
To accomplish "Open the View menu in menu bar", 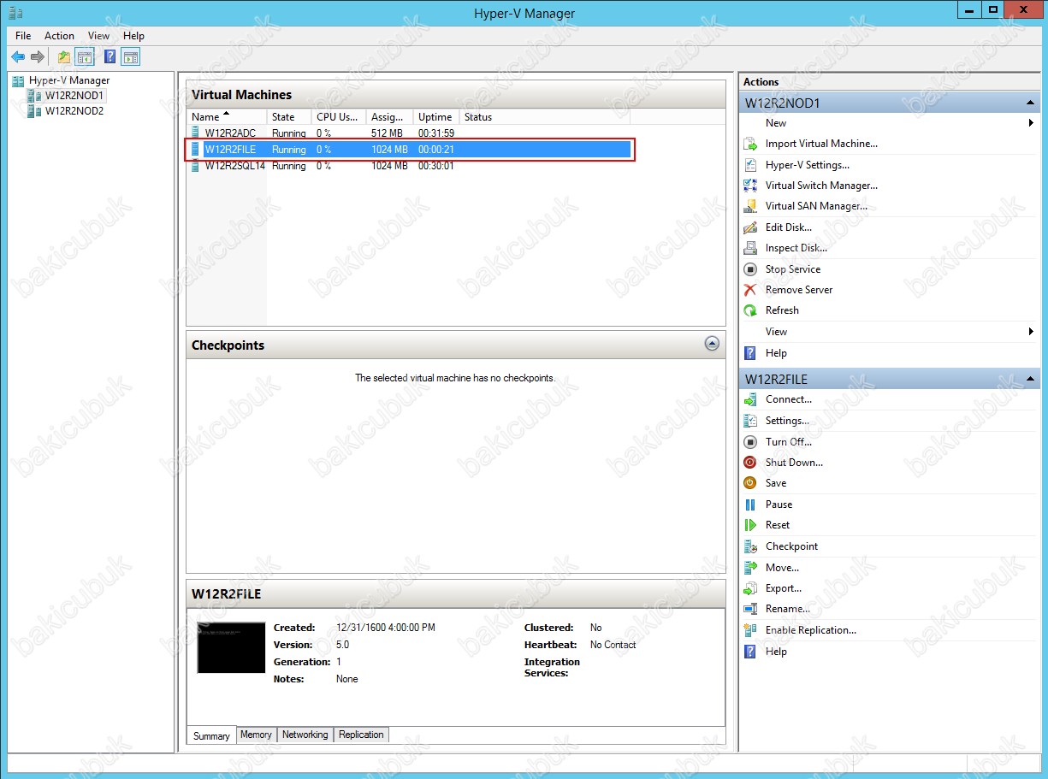I will [x=99, y=36].
